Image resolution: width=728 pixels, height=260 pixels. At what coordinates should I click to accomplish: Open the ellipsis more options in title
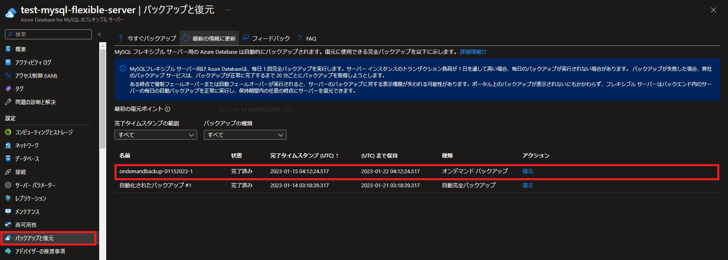pos(228,10)
